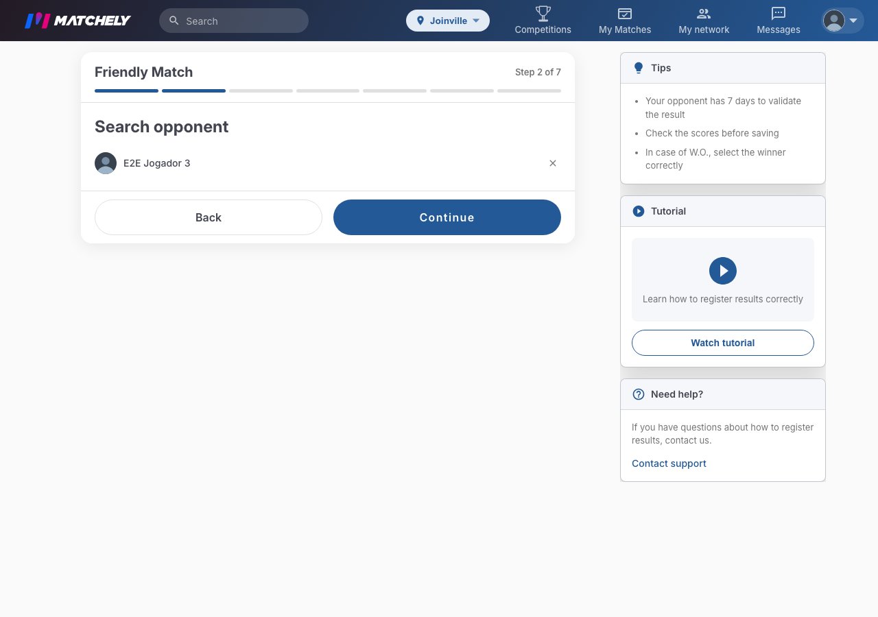The image size is (878, 617).
Task: Open the Joinville location dropdown
Action: (x=448, y=21)
